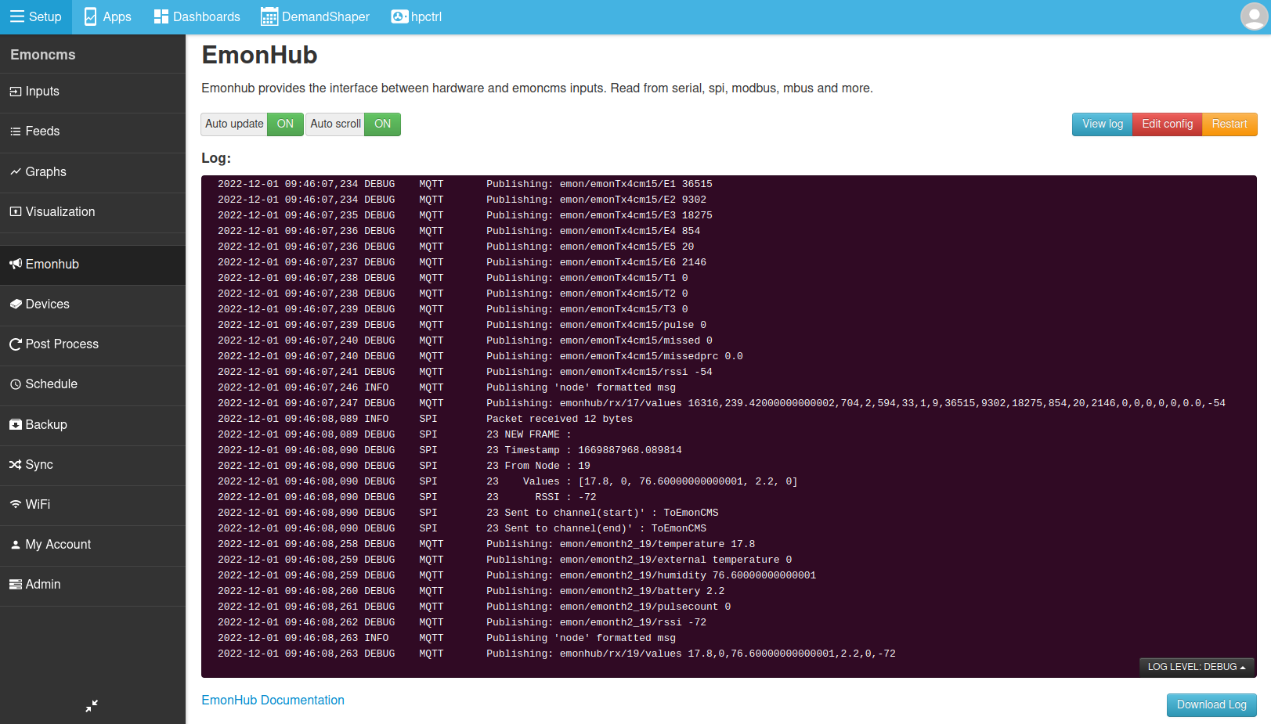Select Feeds in the sidebar menu
This screenshot has height=724, width=1271.
tap(42, 131)
